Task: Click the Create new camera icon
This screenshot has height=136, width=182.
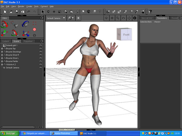Action: pyautogui.click(x=108, y=12)
